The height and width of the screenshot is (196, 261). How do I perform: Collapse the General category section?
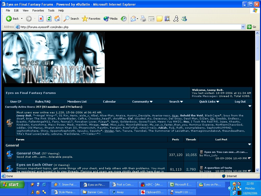point(250,144)
